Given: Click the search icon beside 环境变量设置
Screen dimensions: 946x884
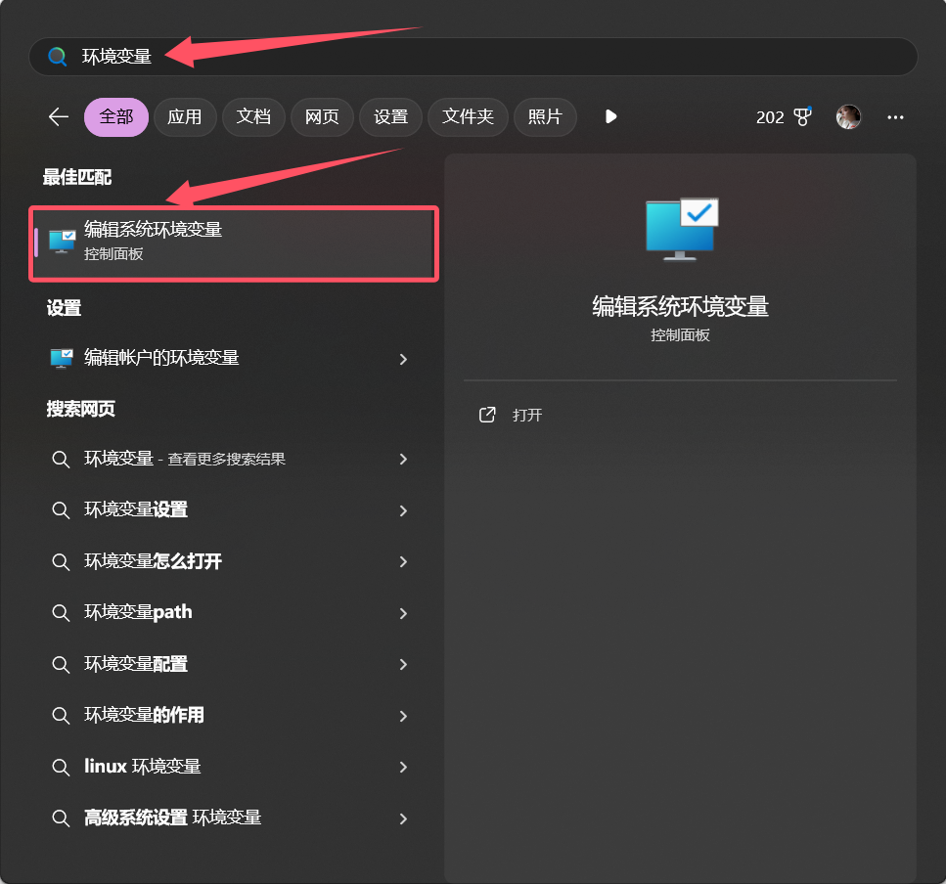Looking at the screenshot, I should point(61,510).
